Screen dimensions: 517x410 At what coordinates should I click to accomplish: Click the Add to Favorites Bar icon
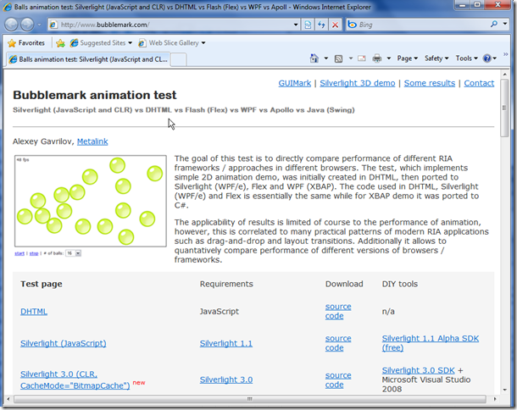(60, 43)
